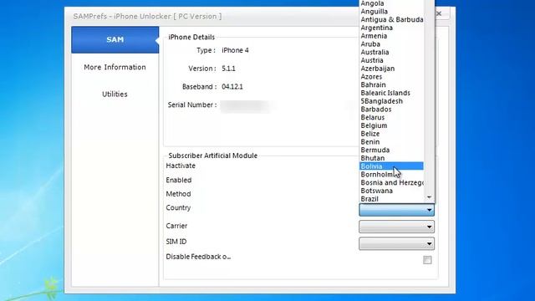Select Belize from the list
This screenshot has width=535, height=301.
(392, 134)
